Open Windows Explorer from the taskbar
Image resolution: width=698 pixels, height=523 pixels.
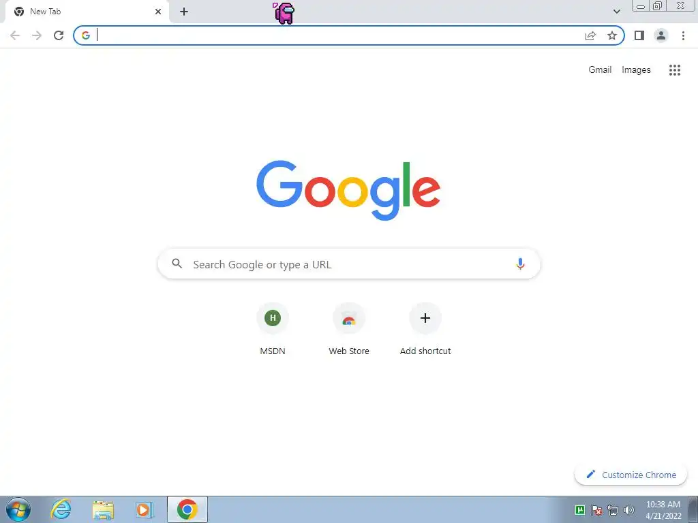[103, 509]
